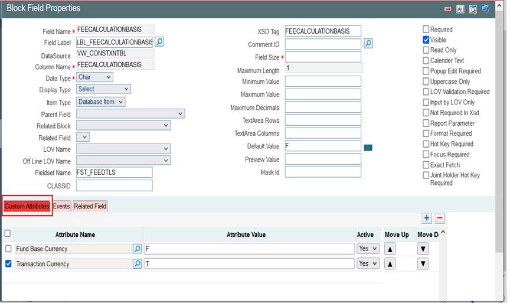Click the red minus icon in title bar

tap(447, 9)
